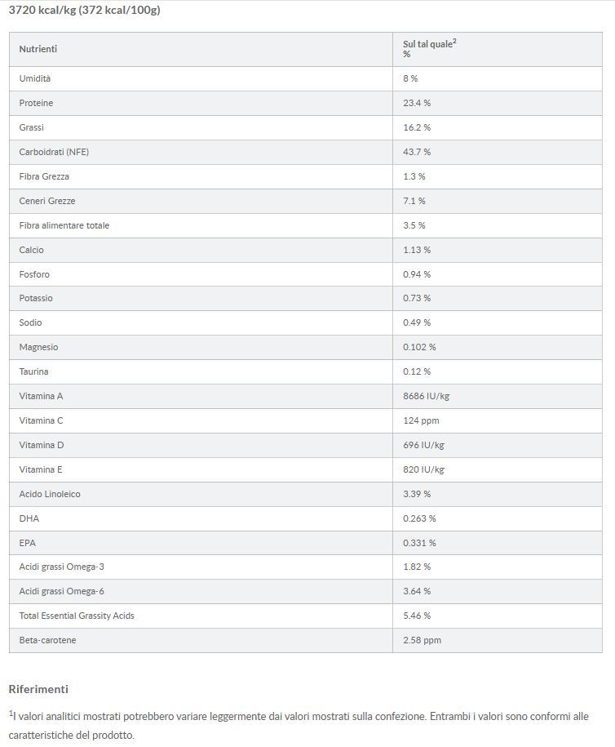Viewport: 615px width, 747px height.
Task: Click the 3720 kcal/kg energy heading
Action: coord(83,11)
